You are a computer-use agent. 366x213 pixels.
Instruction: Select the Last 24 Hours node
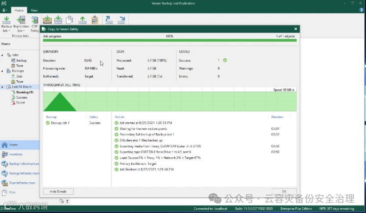click(22, 87)
